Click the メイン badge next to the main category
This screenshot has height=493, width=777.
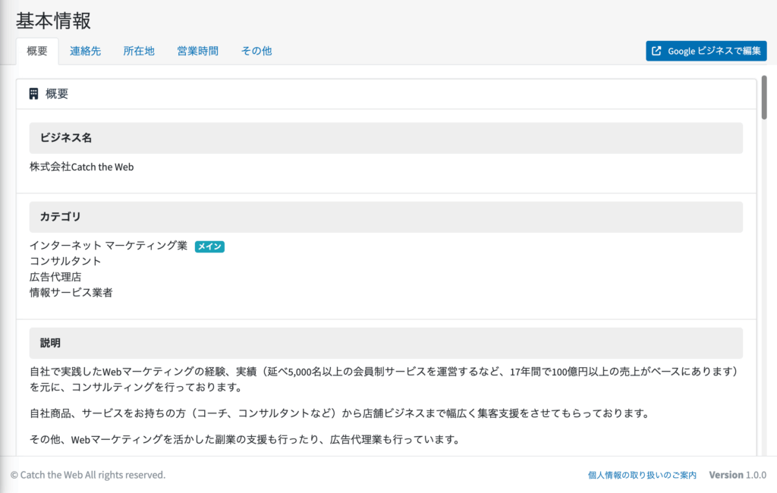point(209,246)
